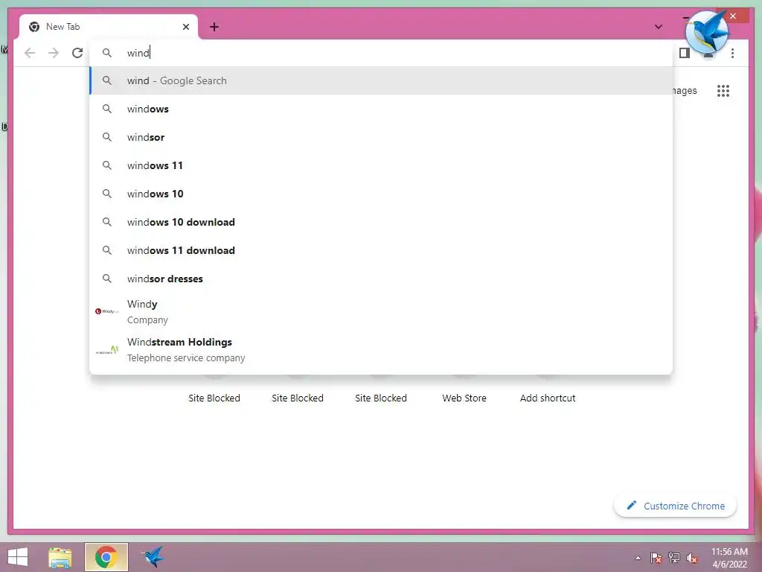Image resolution: width=762 pixels, height=572 pixels.
Task: Select the windsor suggestion
Action: (x=381, y=137)
